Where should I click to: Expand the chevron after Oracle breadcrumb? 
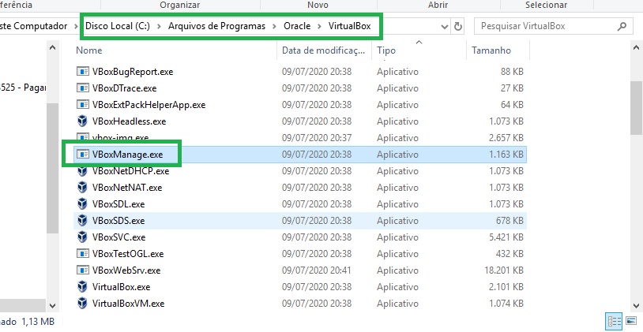(319, 27)
